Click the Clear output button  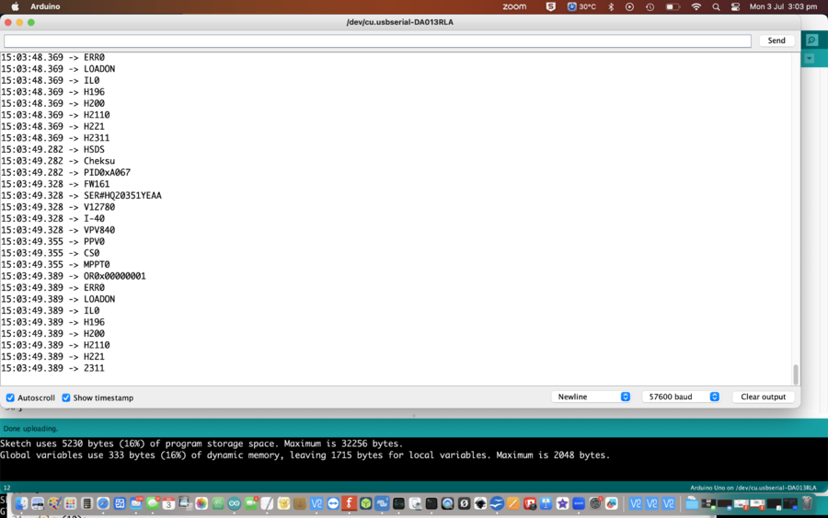click(x=763, y=397)
